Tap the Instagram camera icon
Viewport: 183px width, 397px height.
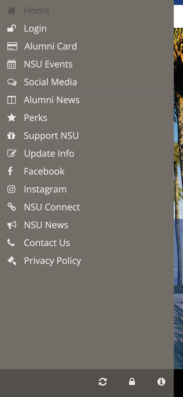tap(12, 189)
